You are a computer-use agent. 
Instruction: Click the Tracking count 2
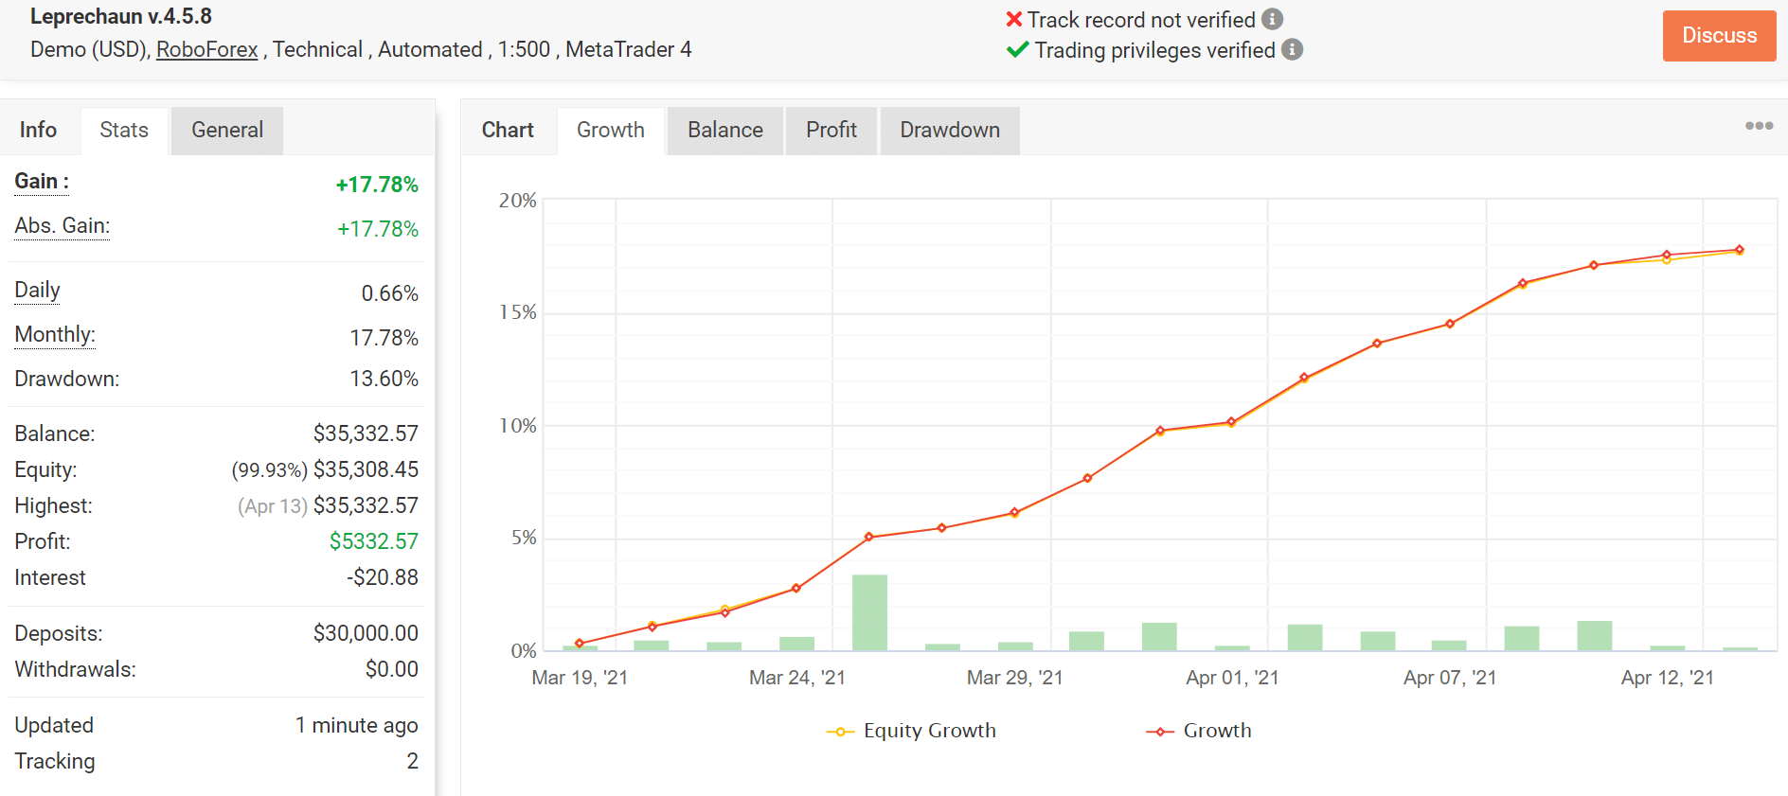pos(412,761)
